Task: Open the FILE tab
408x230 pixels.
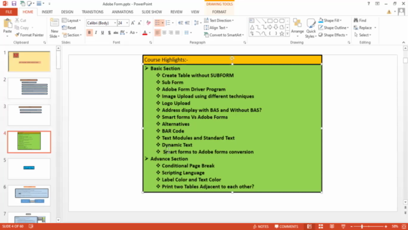Action: pyautogui.click(x=8, y=11)
